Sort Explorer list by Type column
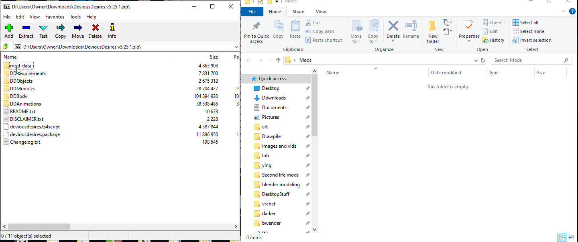This screenshot has width=578, height=242. [510, 73]
